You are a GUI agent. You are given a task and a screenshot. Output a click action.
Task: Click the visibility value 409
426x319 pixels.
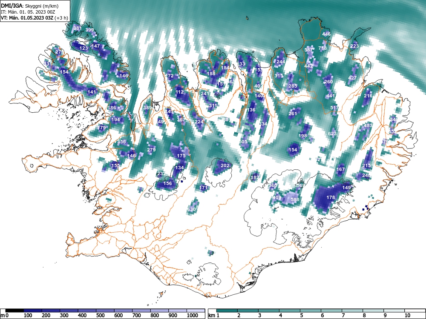(x=277, y=197)
